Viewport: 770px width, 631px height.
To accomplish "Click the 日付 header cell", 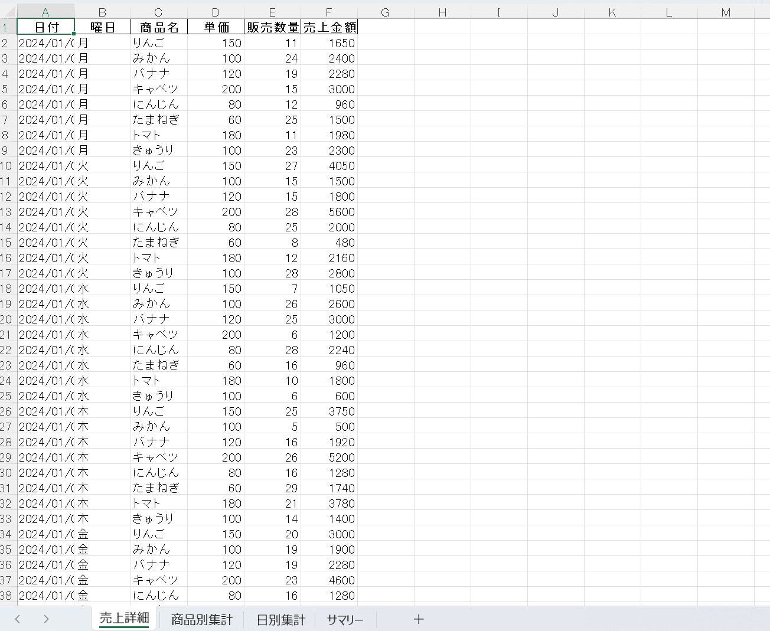I will point(45,27).
